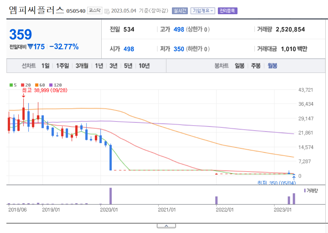Select the 1주일 line chart tab
Image resolution: width=328 pixels, height=233 pixels.
62,66
